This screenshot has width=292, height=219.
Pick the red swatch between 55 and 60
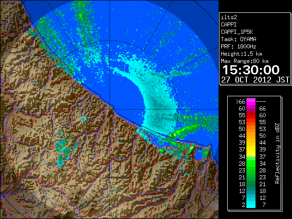(251, 115)
